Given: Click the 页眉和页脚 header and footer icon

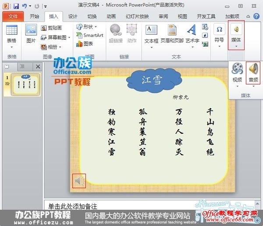Looking at the screenshot, I should [x=172, y=30].
